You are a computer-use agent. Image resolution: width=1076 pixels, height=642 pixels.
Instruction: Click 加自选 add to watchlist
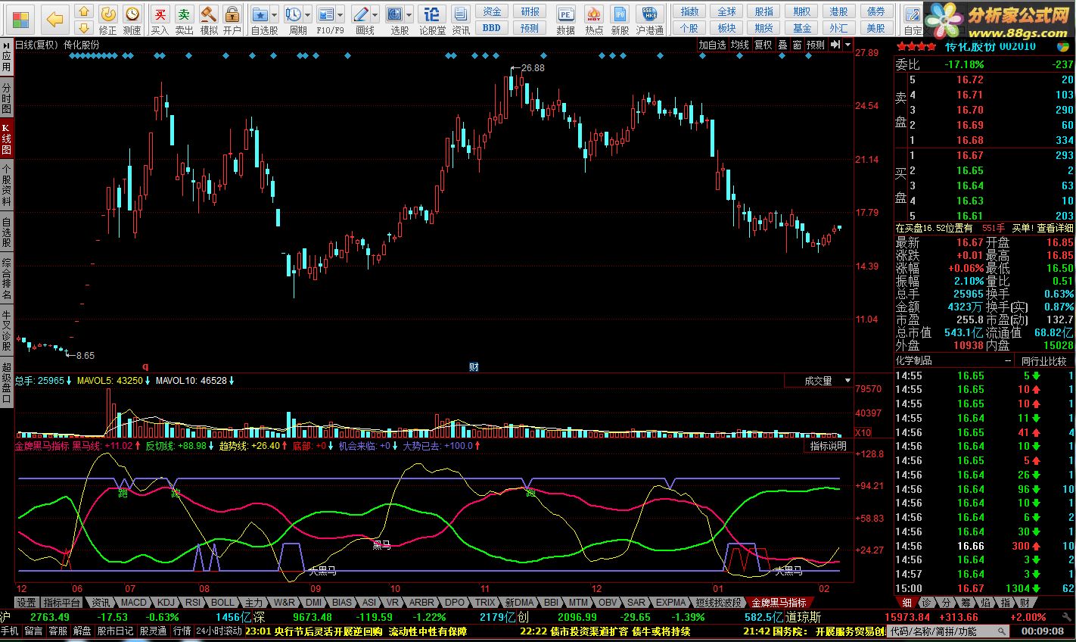(712, 45)
